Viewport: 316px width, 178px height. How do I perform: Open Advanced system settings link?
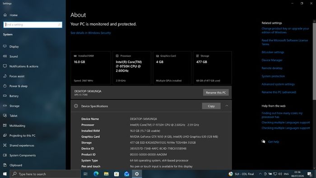tap(278, 84)
